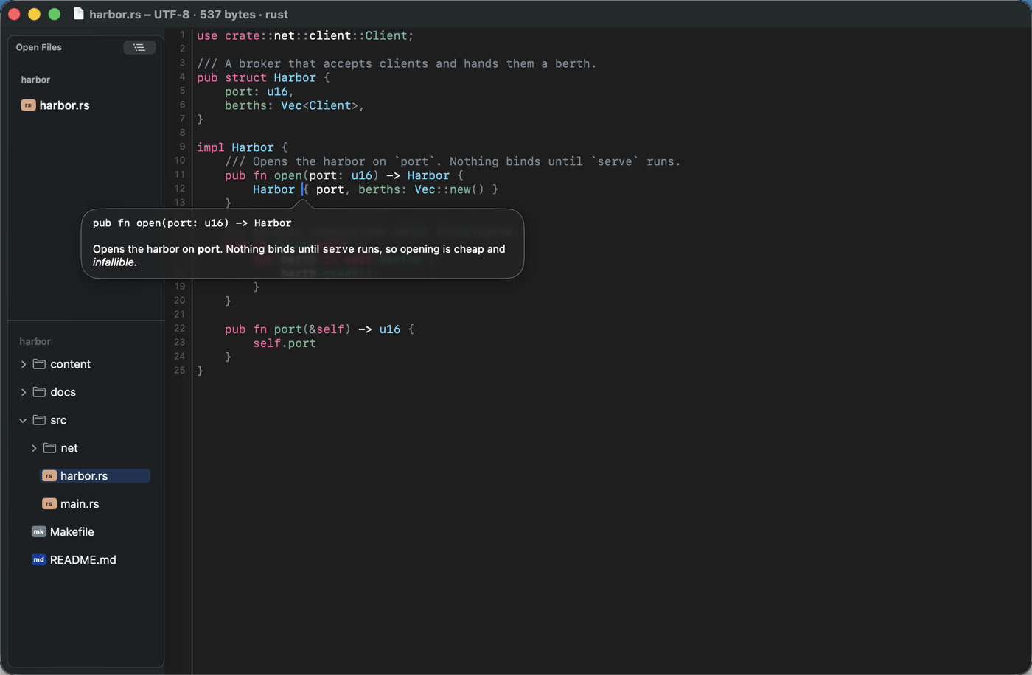Click the 'pub struct Harbor' declaration
The image size is (1032, 675).
click(263, 77)
